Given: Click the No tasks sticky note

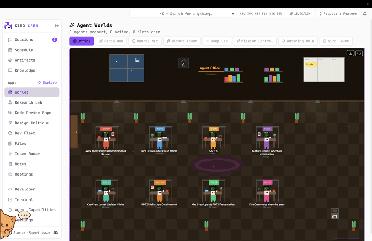Looking at the screenshot, I should 311,64.
